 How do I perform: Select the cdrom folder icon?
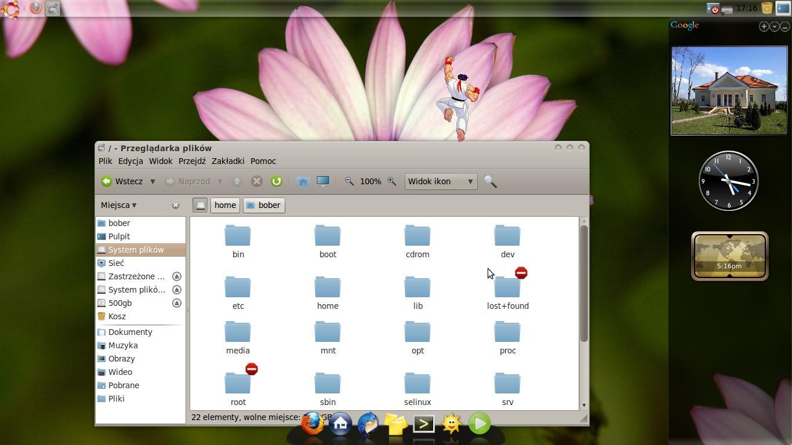417,235
